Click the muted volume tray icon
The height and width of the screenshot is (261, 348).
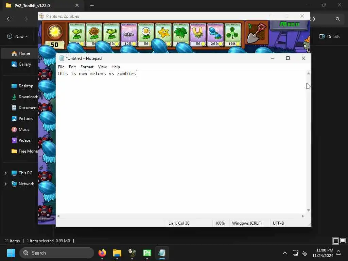[304, 253]
